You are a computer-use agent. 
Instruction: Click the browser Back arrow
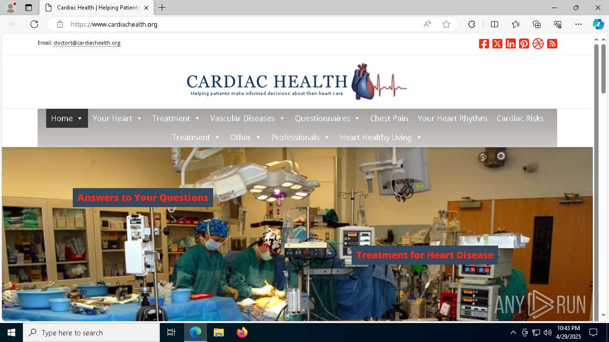tap(13, 24)
